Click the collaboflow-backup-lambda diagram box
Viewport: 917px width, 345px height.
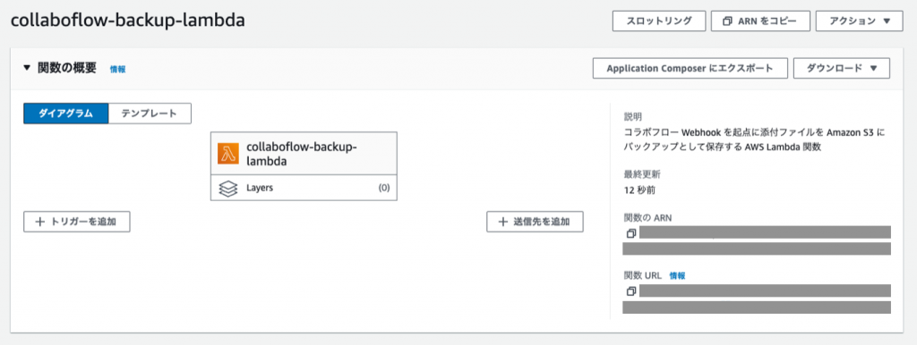click(304, 166)
